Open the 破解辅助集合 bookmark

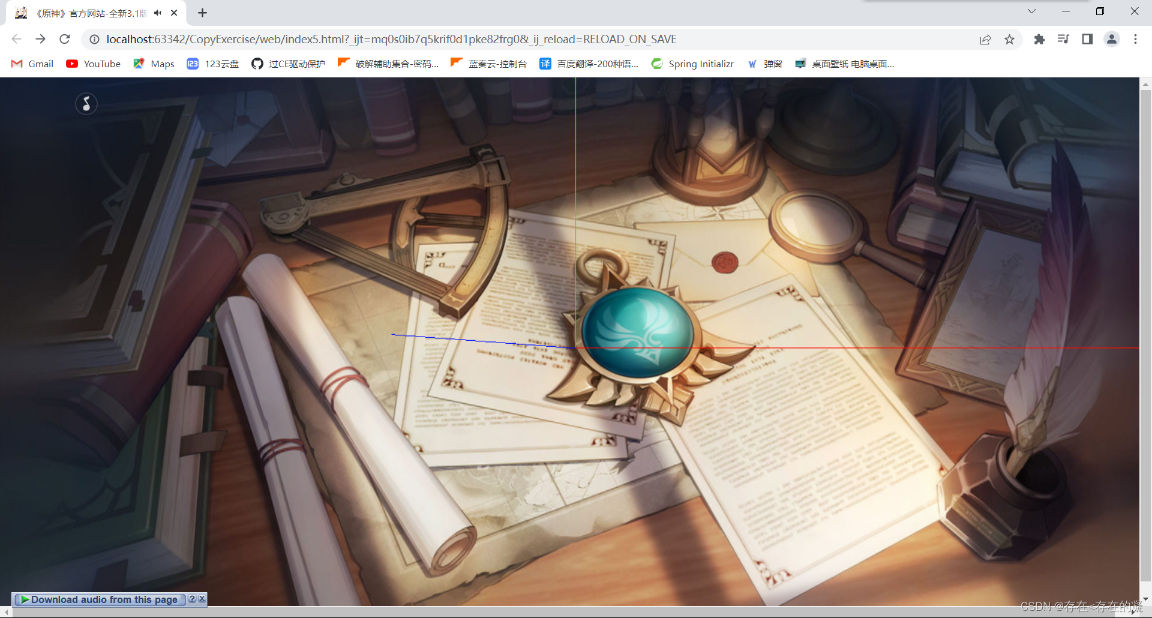pos(388,64)
